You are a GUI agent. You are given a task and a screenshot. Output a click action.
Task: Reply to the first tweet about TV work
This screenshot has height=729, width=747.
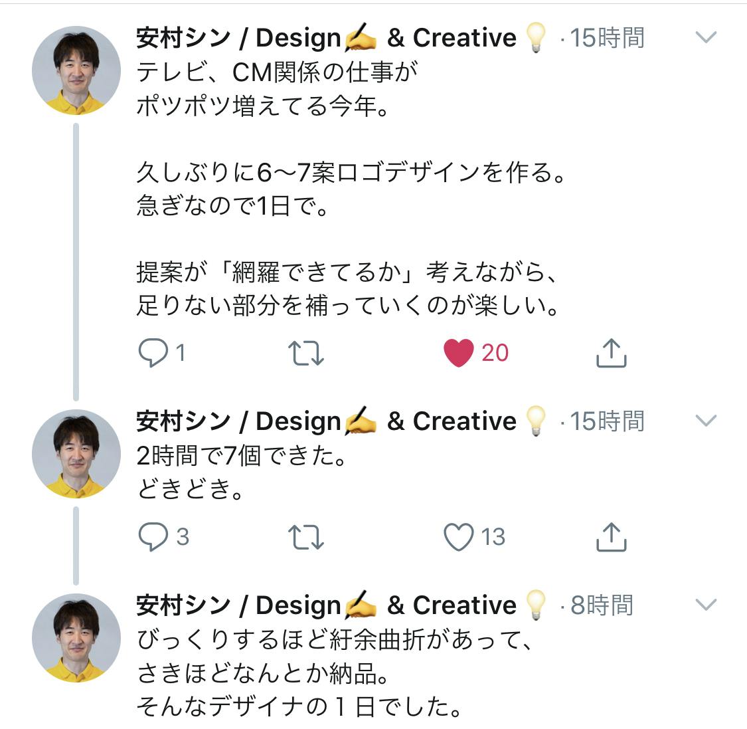coord(153,352)
